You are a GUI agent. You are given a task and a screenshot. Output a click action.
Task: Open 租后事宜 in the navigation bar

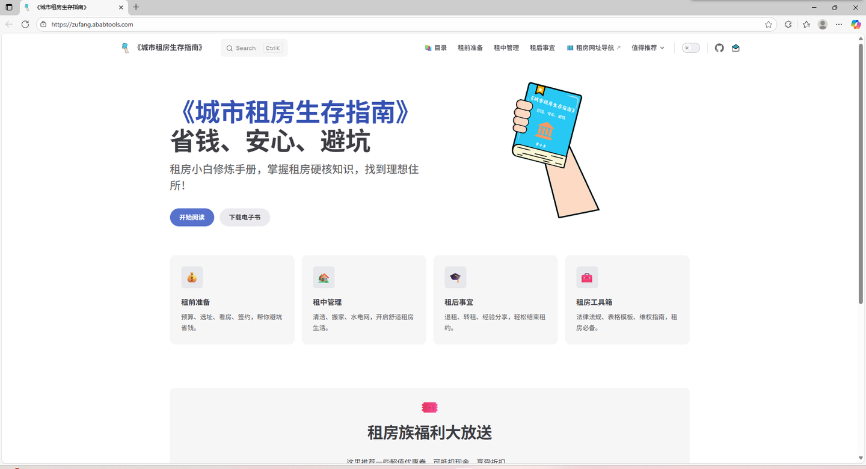point(542,48)
